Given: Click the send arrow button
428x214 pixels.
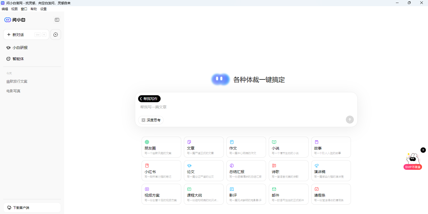Looking at the screenshot, I should point(350,120).
